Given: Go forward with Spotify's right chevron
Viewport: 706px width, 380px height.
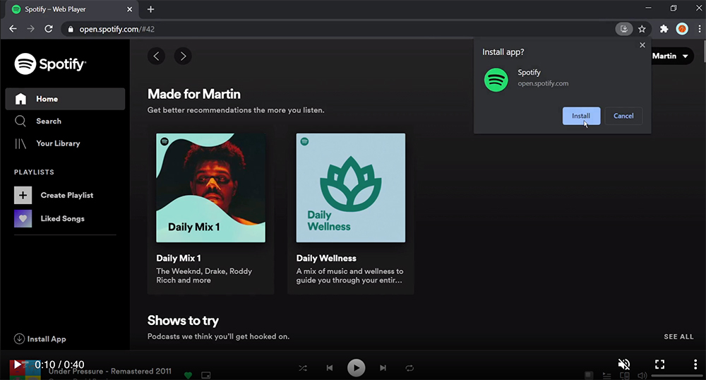Looking at the screenshot, I should (x=183, y=56).
